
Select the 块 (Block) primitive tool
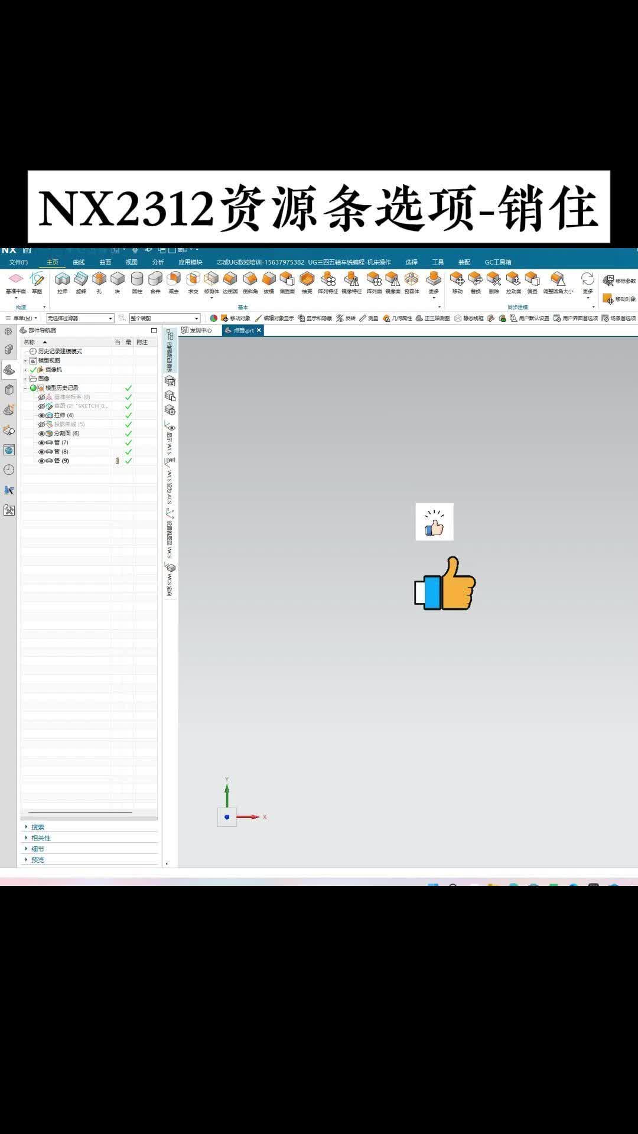(x=118, y=282)
